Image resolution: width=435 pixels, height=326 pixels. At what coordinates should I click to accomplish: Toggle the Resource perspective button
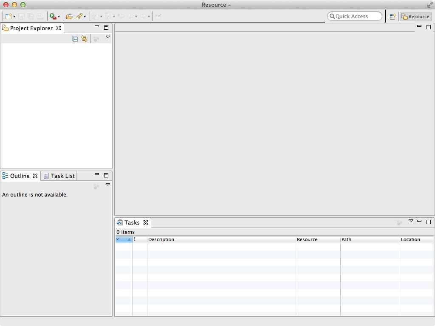(x=415, y=17)
